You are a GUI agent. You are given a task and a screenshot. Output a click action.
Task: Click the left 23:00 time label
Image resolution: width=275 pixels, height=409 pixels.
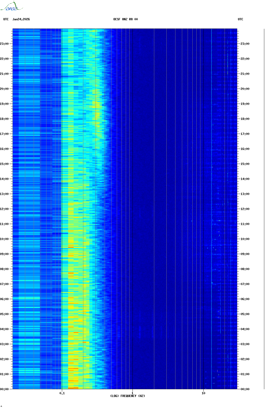[x=4, y=44]
